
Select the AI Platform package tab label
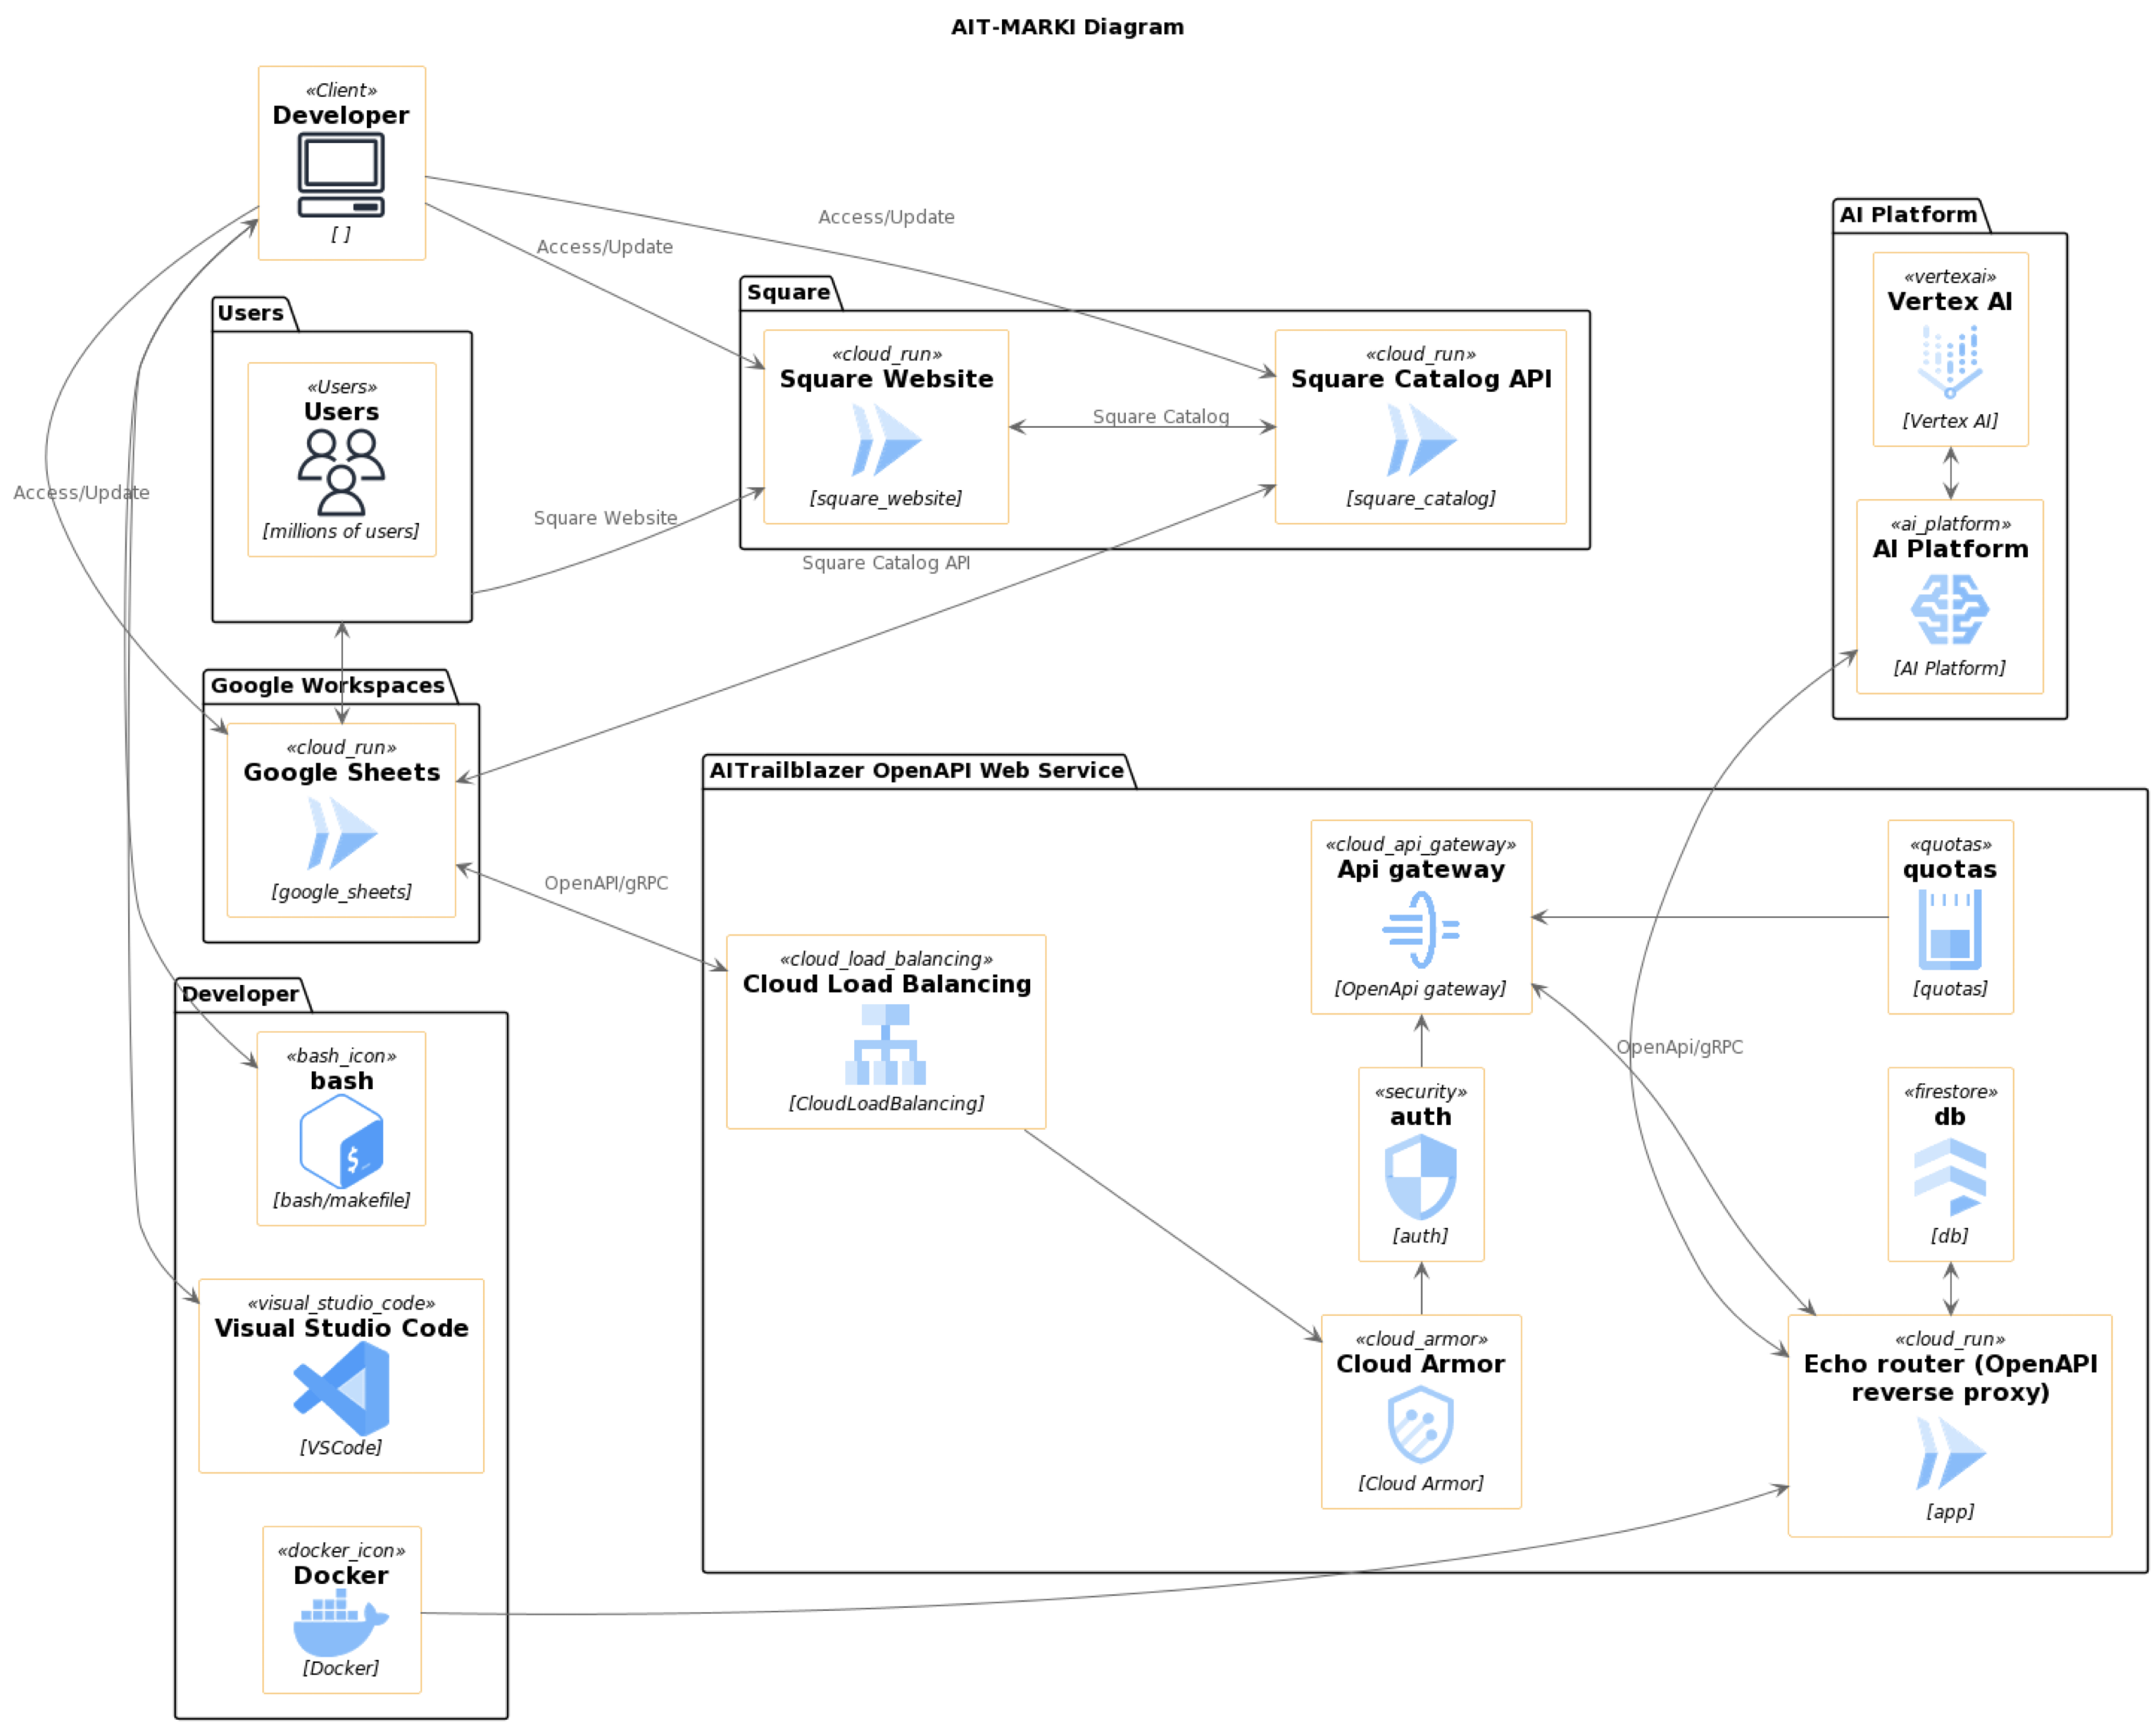(x=1908, y=214)
